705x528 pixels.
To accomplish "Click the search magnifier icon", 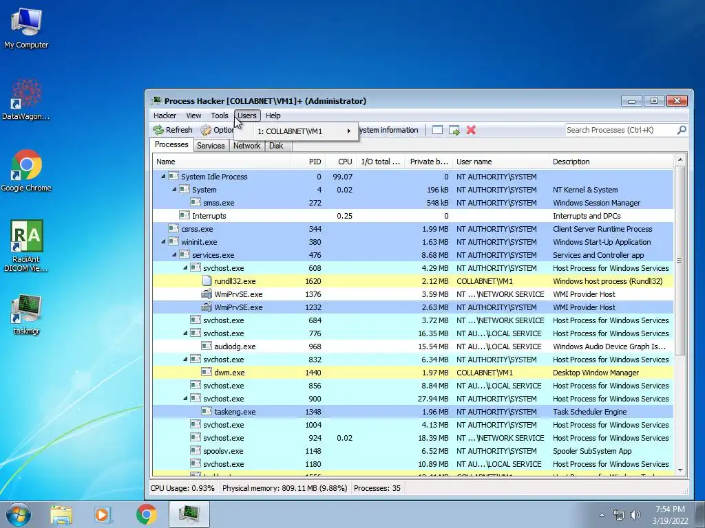I will [x=682, y=130].
